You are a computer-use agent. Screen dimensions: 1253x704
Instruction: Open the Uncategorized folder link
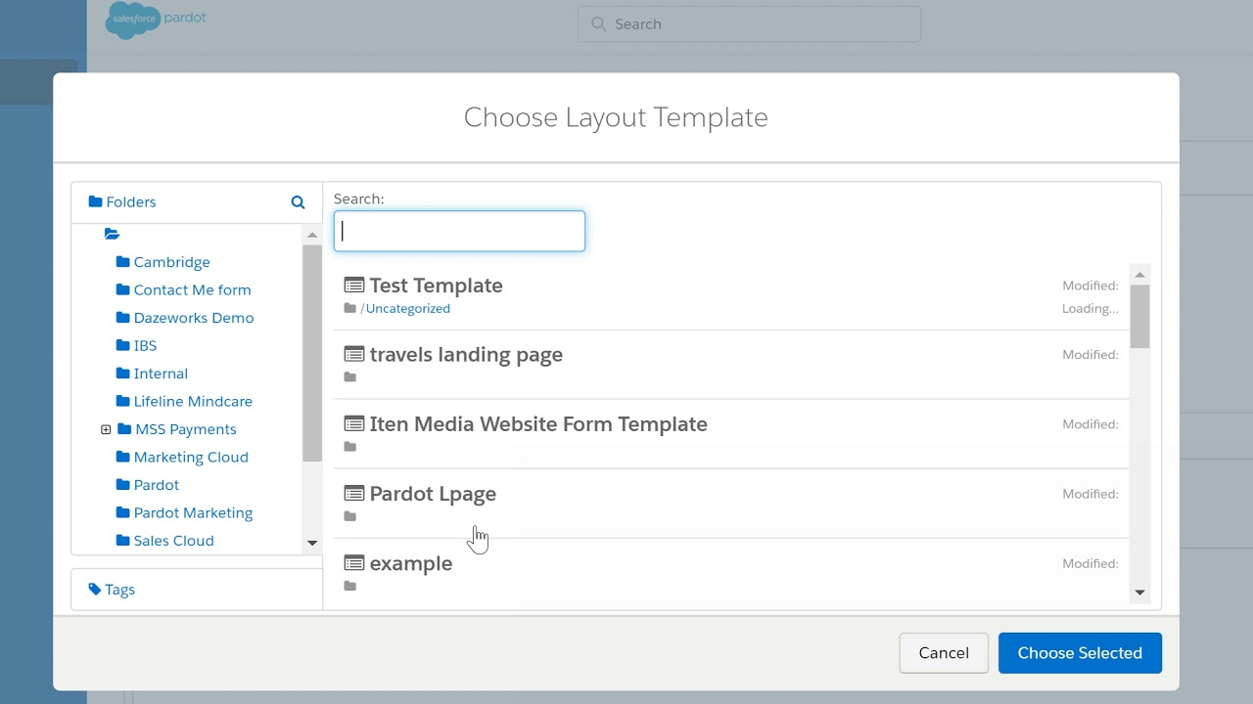click(x=408, y=309)
